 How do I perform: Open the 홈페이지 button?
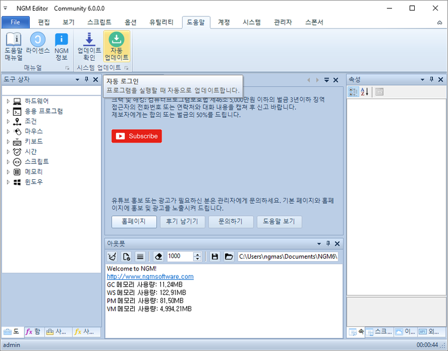point(134,221)
